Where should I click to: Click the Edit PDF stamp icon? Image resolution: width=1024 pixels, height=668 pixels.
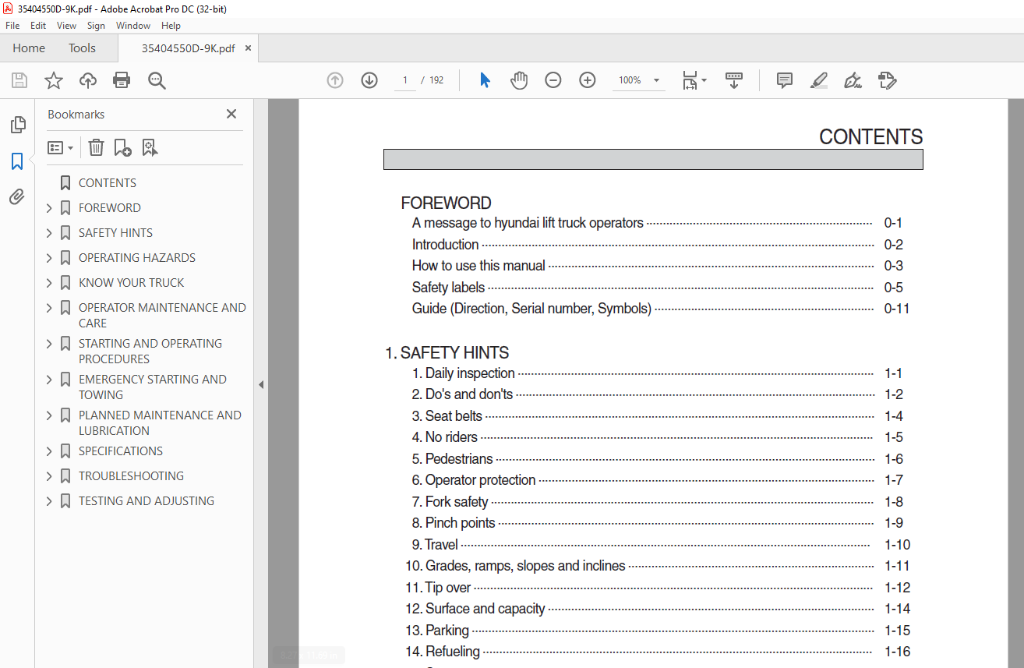tap(887, 80)
